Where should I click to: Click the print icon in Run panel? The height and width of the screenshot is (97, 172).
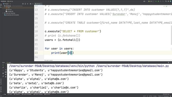[x=6, y=74]
